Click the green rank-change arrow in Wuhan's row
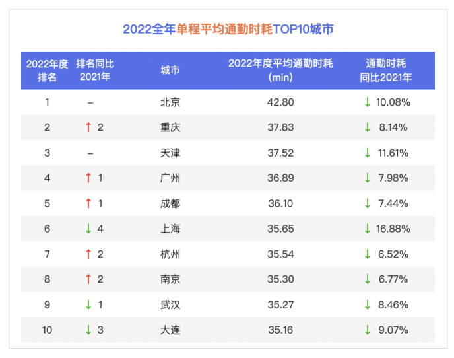This screenshot has width=454, height=358. coord(88,304)
